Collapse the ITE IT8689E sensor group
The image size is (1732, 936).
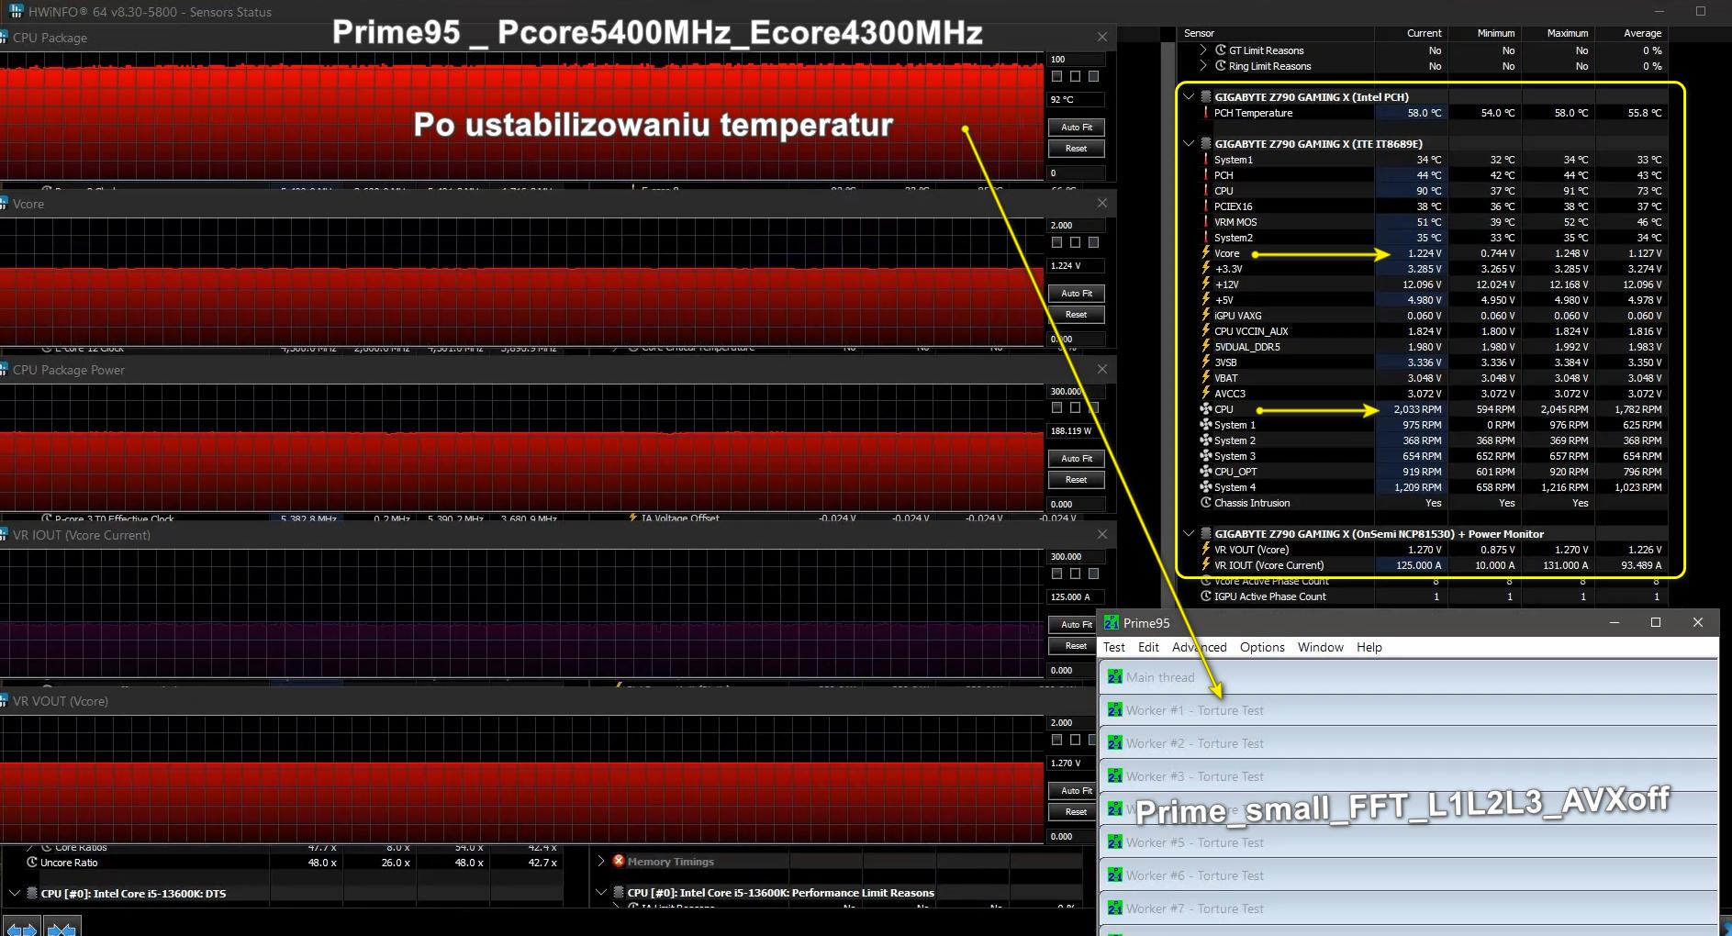pos(1189,144)
